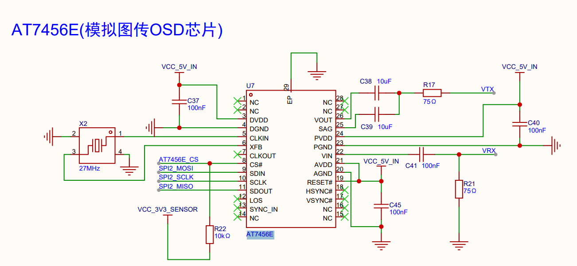The height and width of the screenshot is (266, 577).
Task: Click resistor R17 symbol near VTX
Action: click(432, 93)
